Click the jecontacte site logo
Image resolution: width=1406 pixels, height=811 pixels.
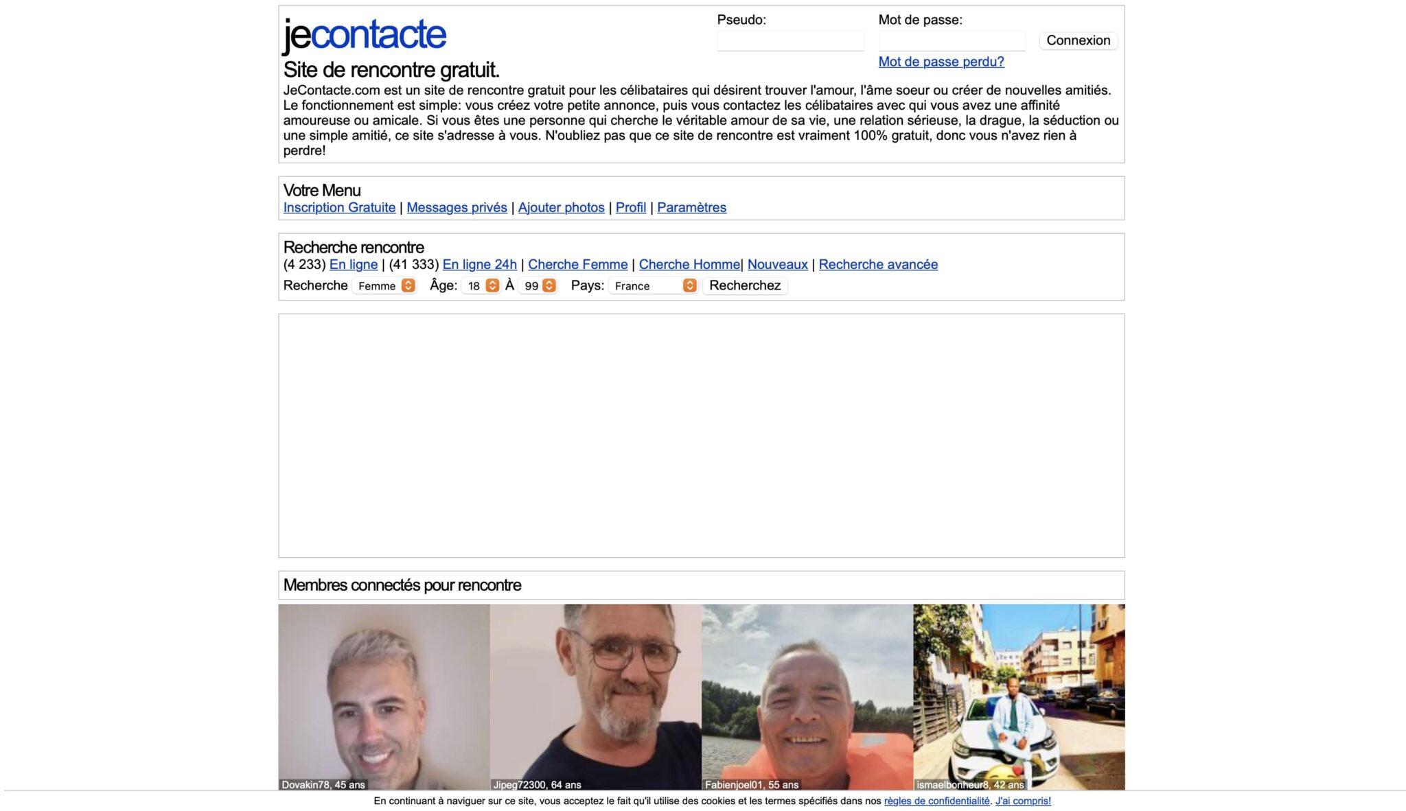pyautogui.click(x=365, y=35)
